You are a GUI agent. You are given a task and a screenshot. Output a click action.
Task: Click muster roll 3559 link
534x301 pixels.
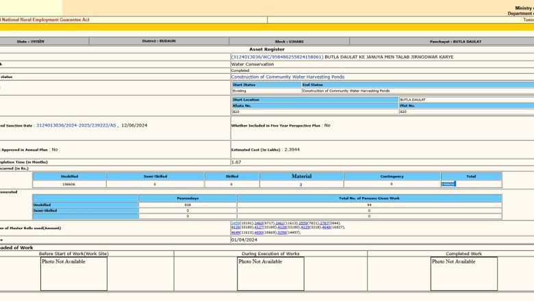303,223
